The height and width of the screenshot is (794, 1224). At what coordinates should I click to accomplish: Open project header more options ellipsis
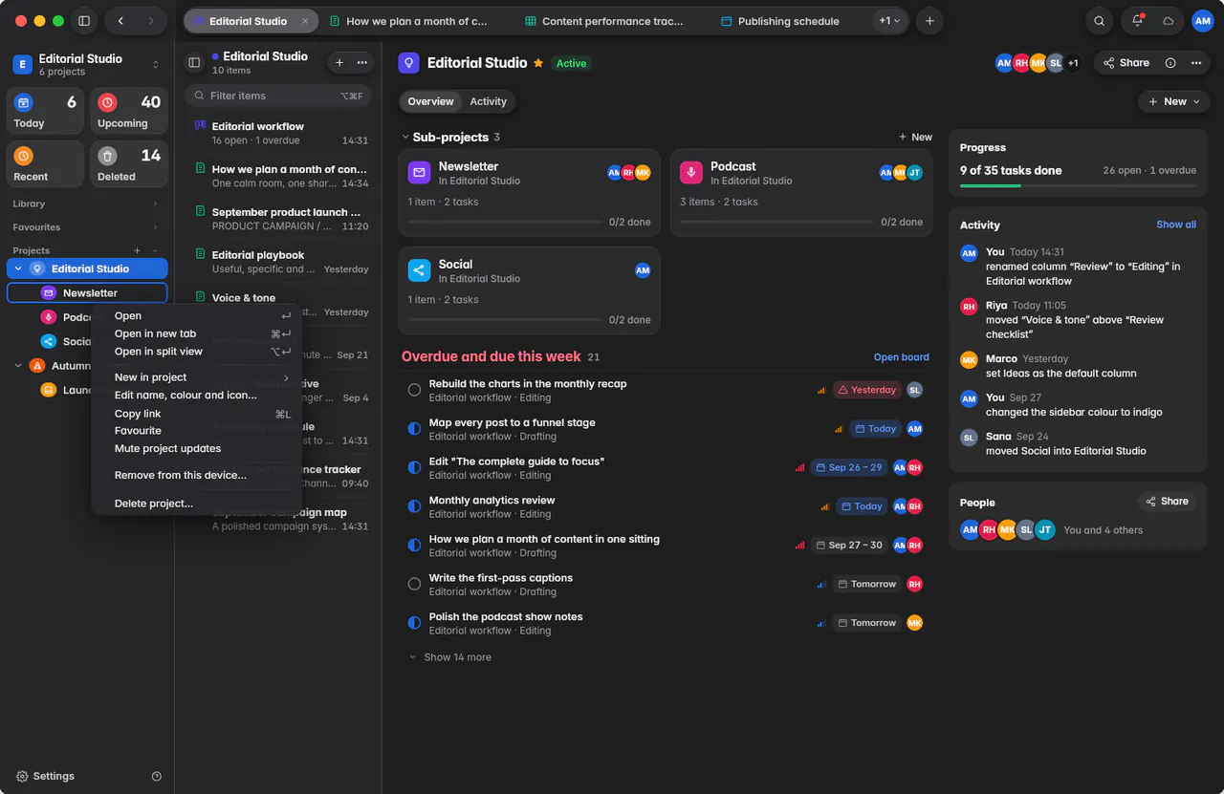coord(1196,63)
